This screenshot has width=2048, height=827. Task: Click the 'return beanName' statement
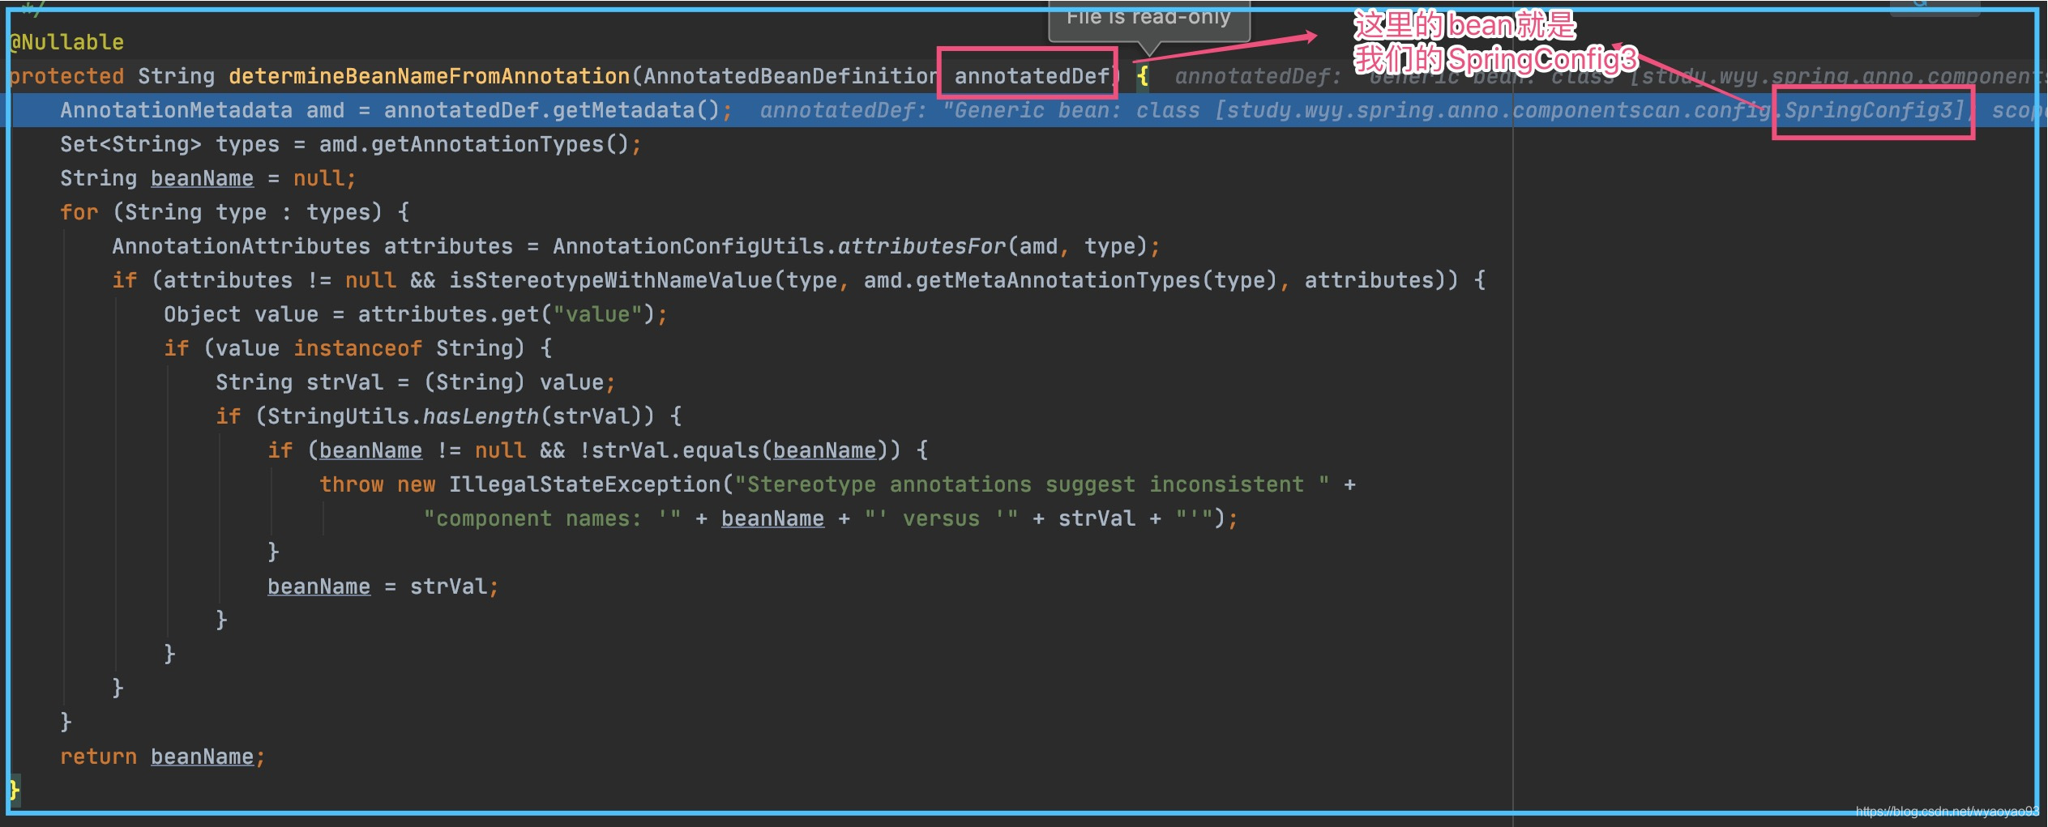click(x=162, y=757)
